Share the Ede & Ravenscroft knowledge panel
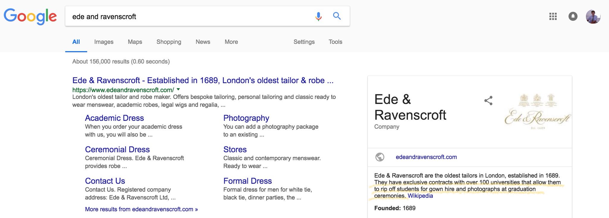Screen dimensions: 609x218 488,101
